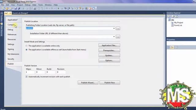
Task: Click the Copy toolbar icon
Action: [x=27, y=9]
